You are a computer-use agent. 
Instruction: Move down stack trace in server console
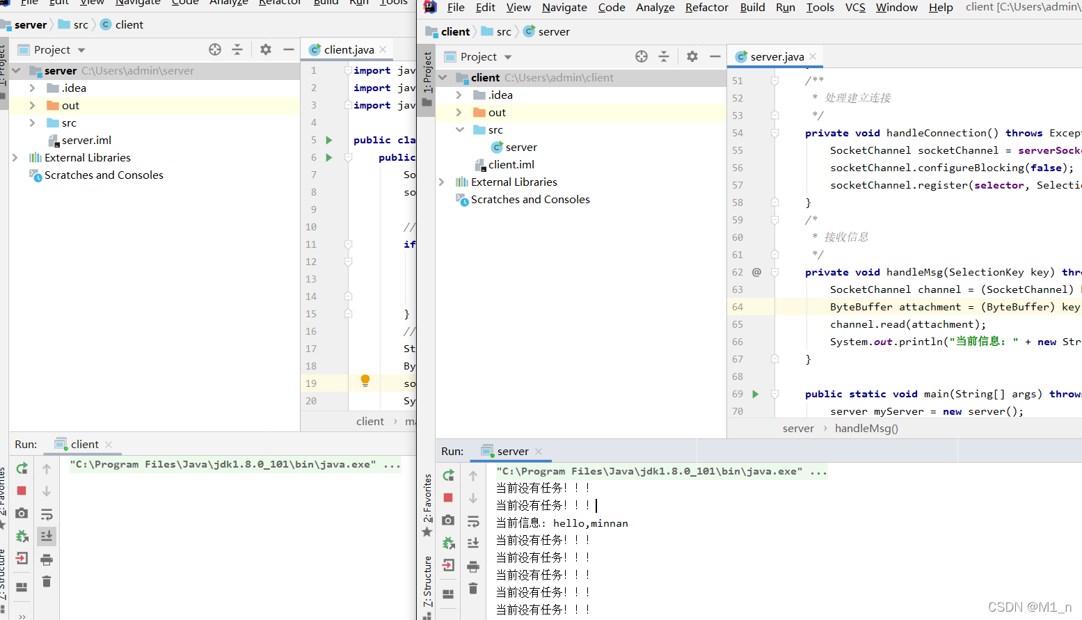click(x=473, y=498)
